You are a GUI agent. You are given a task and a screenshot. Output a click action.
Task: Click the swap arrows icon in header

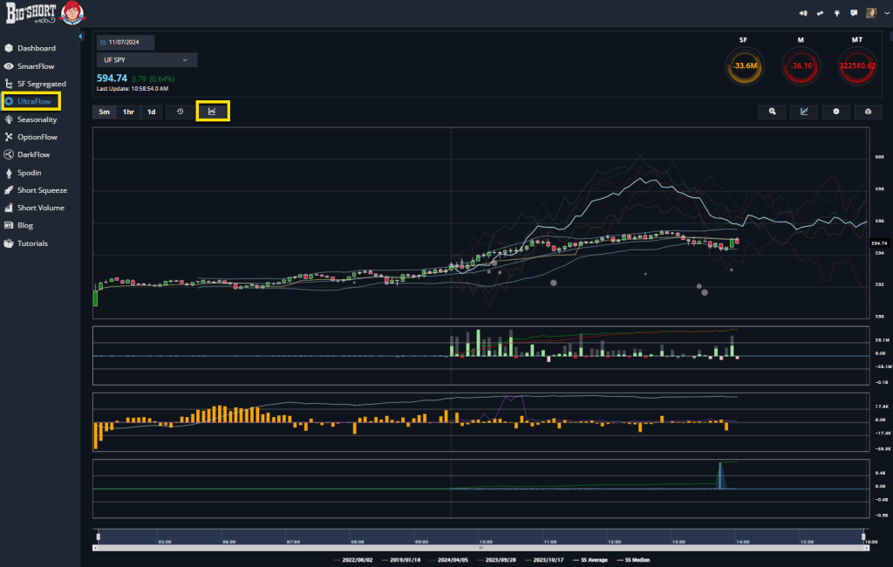click(820, 13)
